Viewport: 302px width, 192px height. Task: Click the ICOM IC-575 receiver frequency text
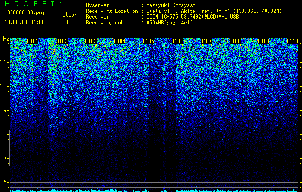193,17
